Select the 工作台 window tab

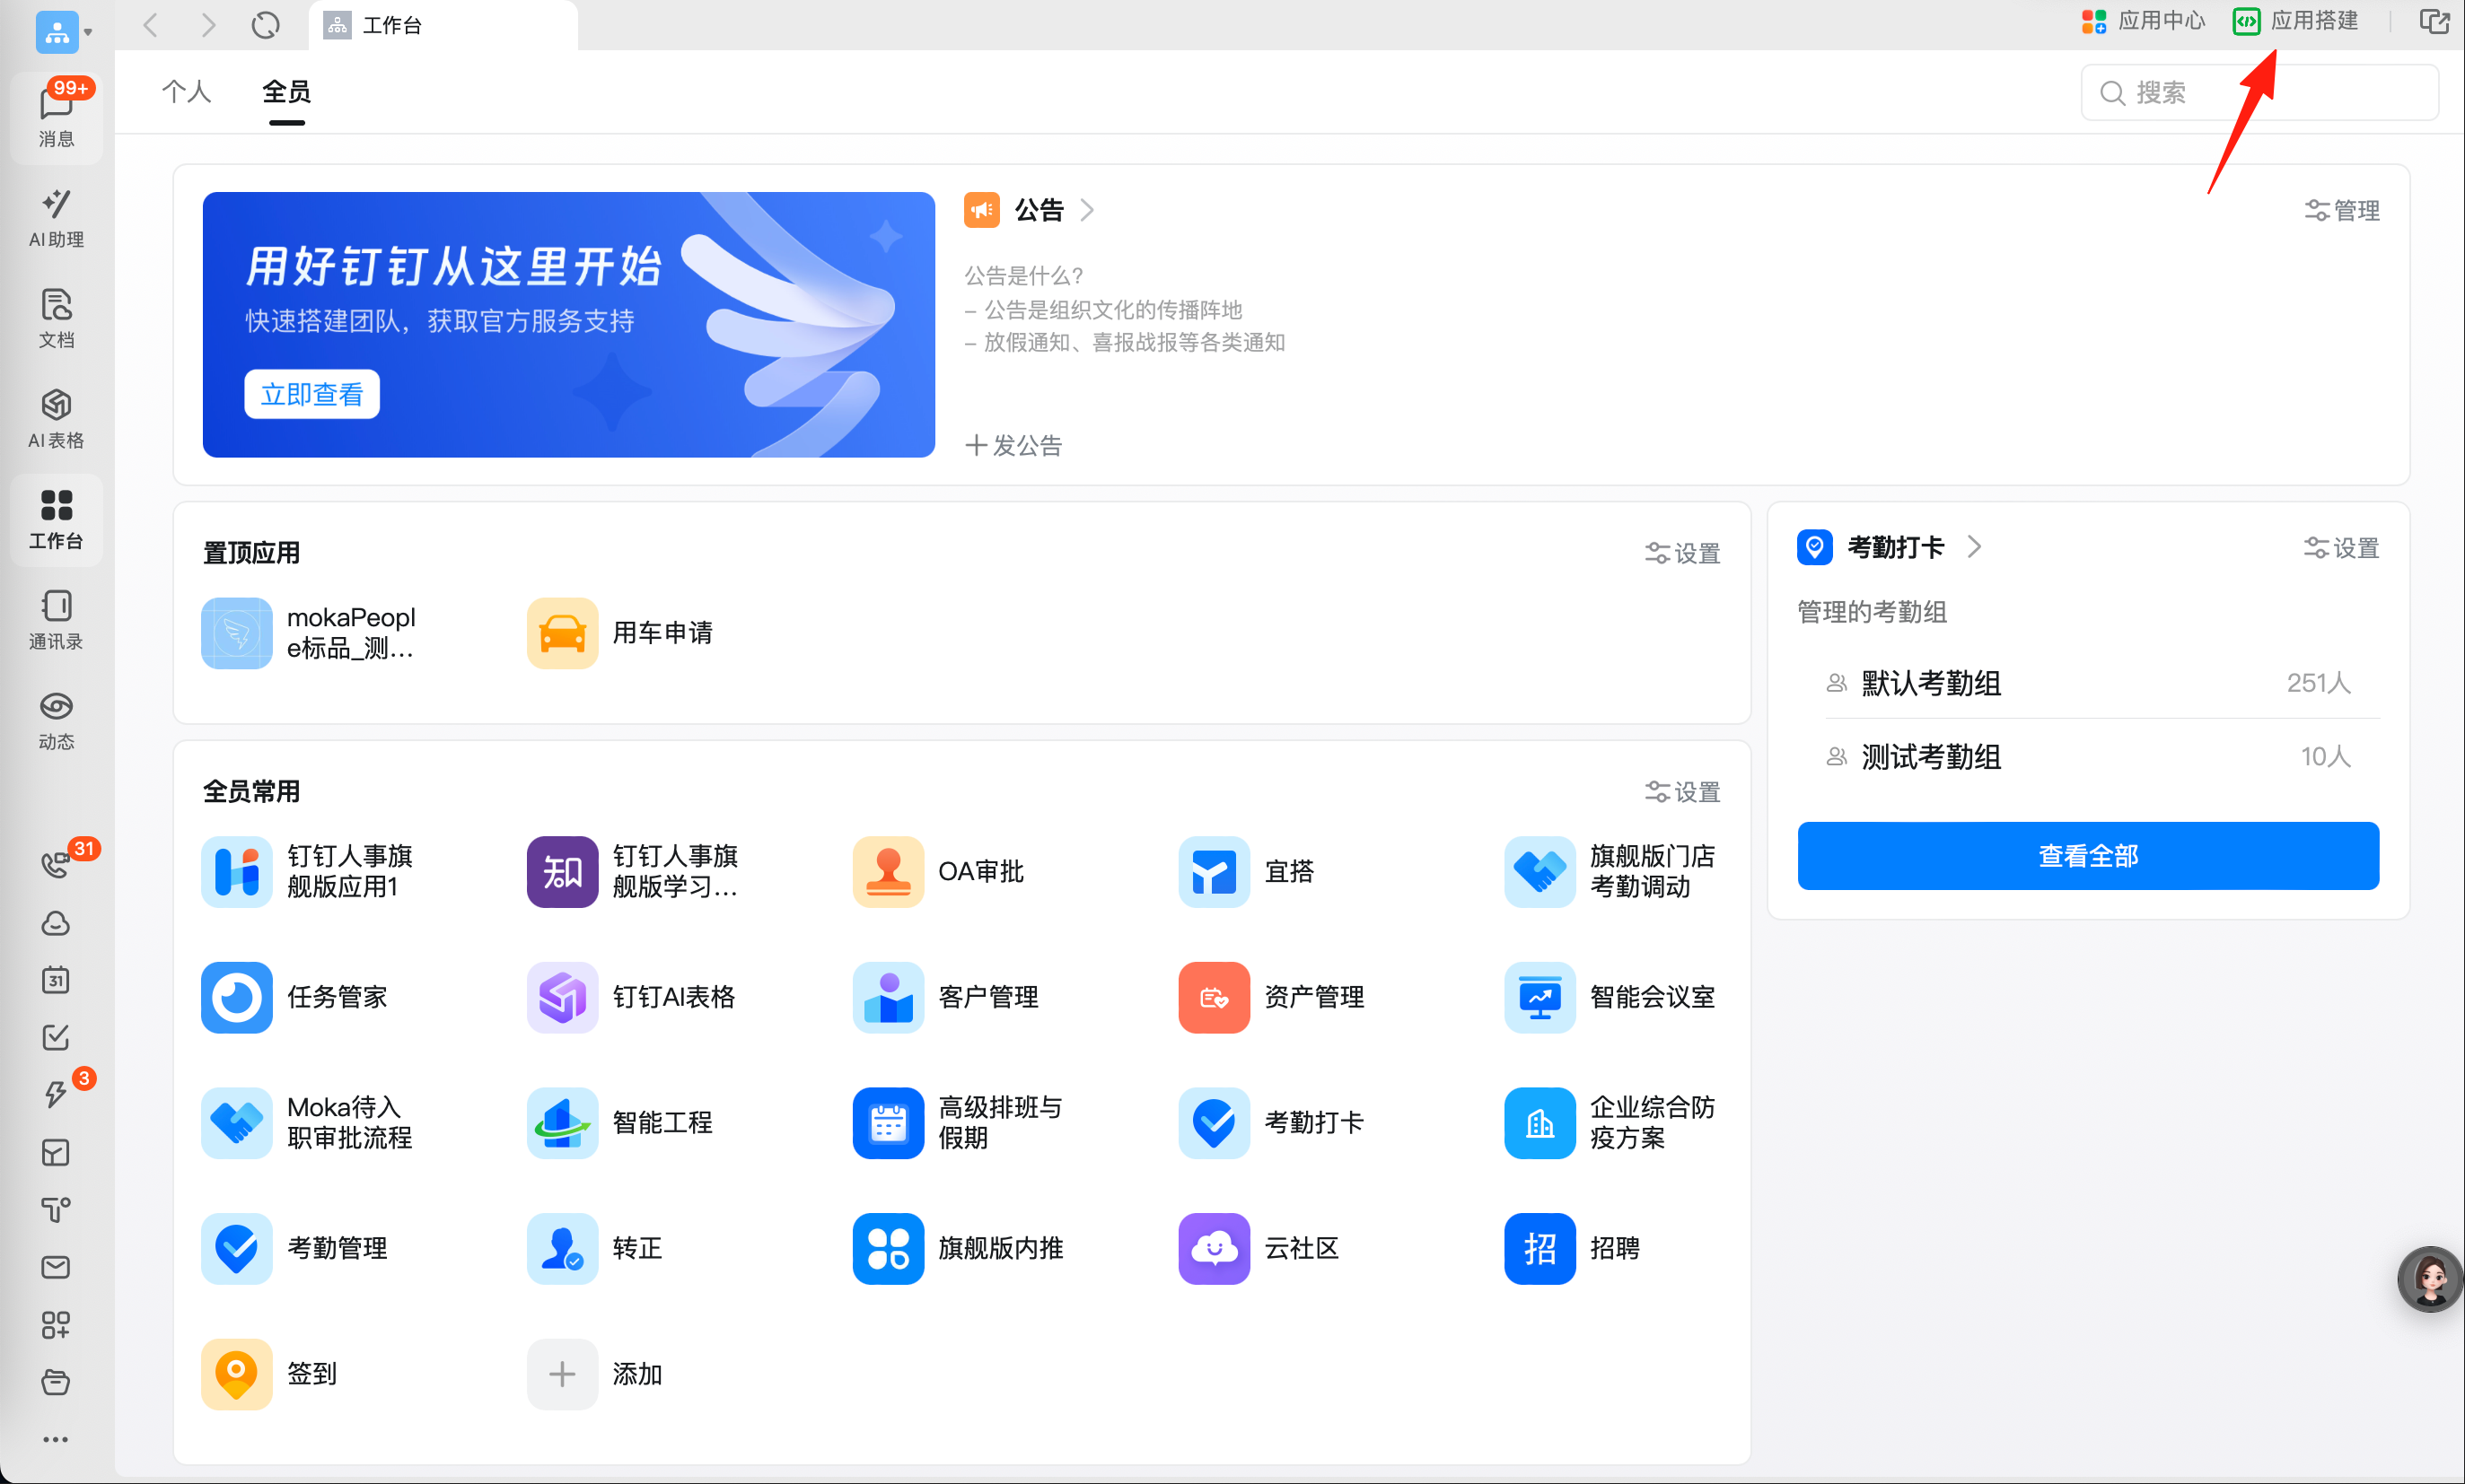pos(443,25)
